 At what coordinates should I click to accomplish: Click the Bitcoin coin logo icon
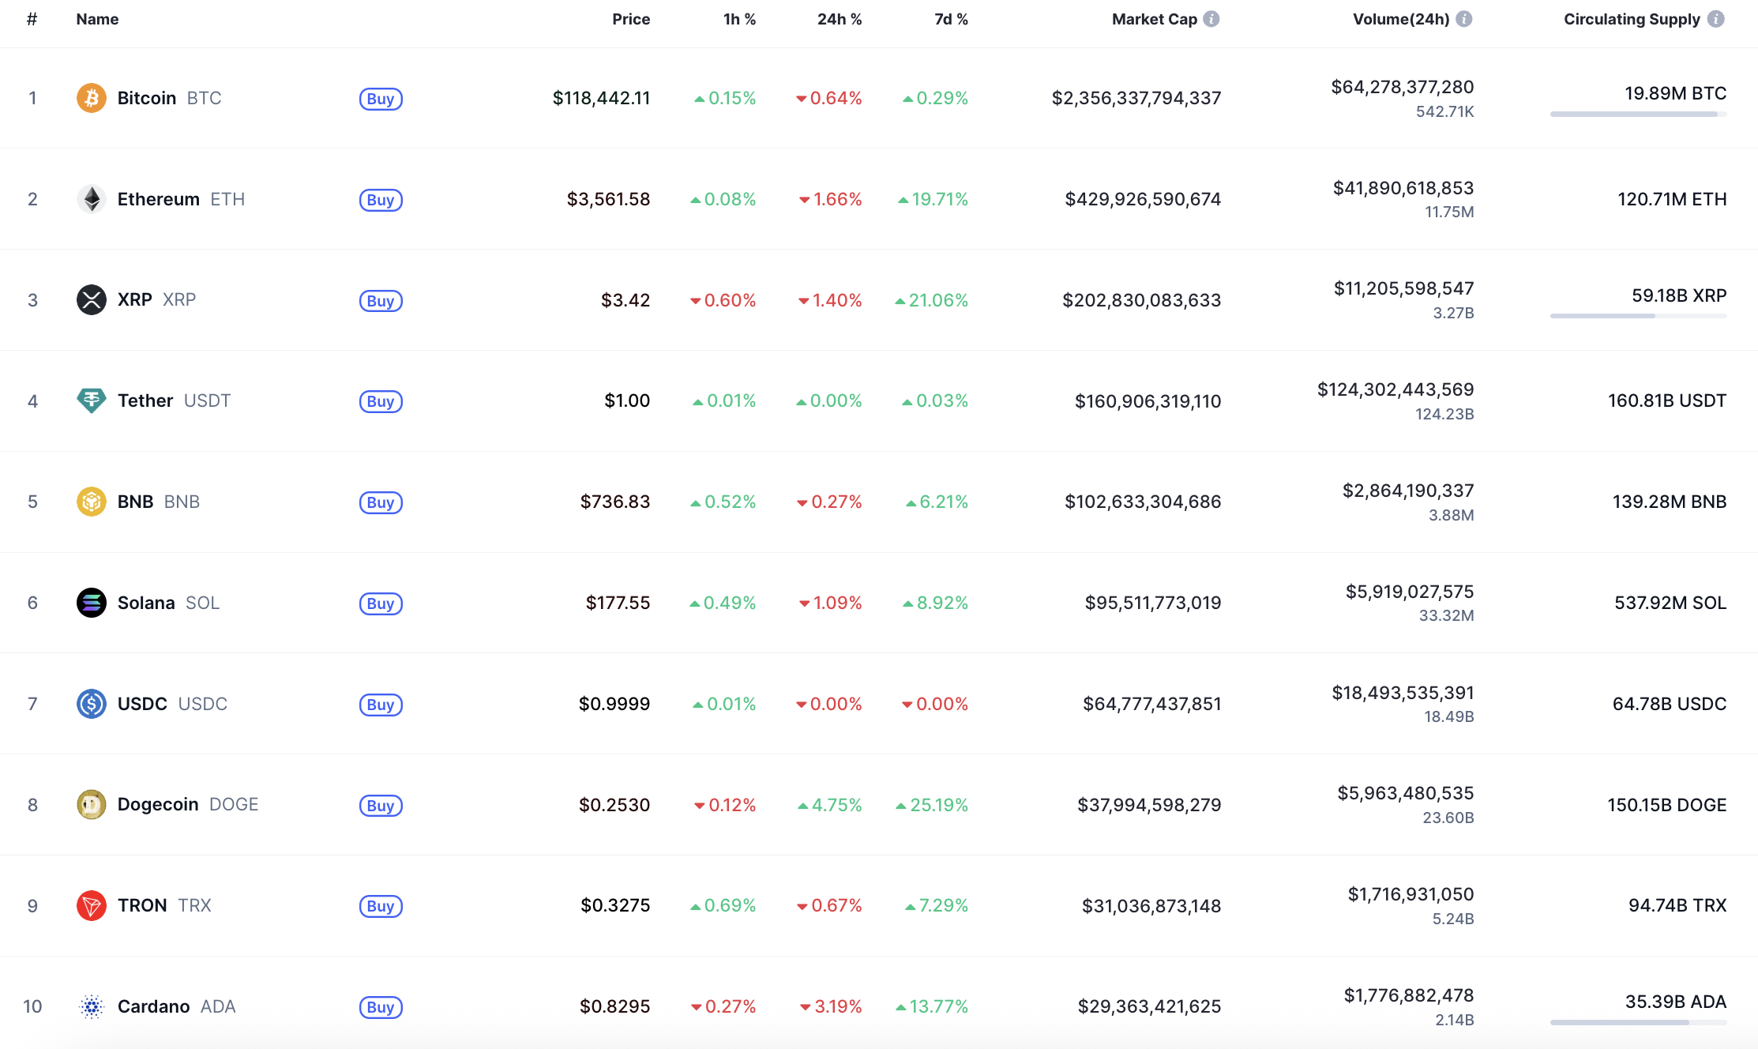[92, 98]
